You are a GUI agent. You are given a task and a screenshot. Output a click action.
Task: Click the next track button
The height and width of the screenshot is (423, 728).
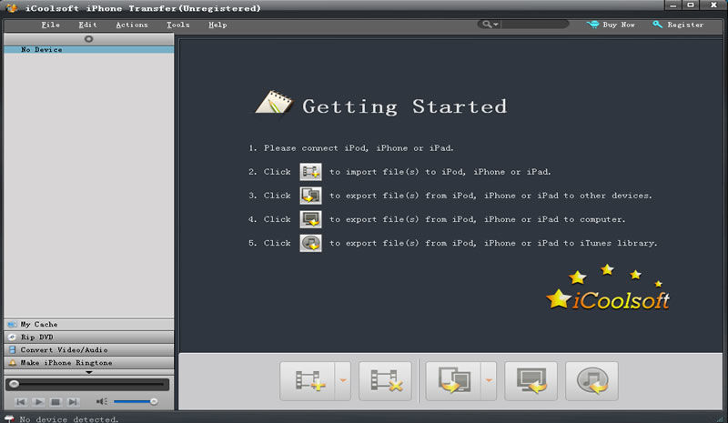tap(73, 402)
